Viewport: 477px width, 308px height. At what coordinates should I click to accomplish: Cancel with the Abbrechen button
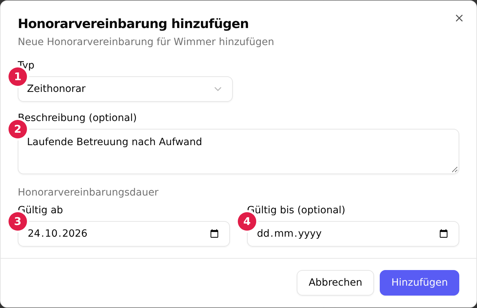[x=335, y=283]
